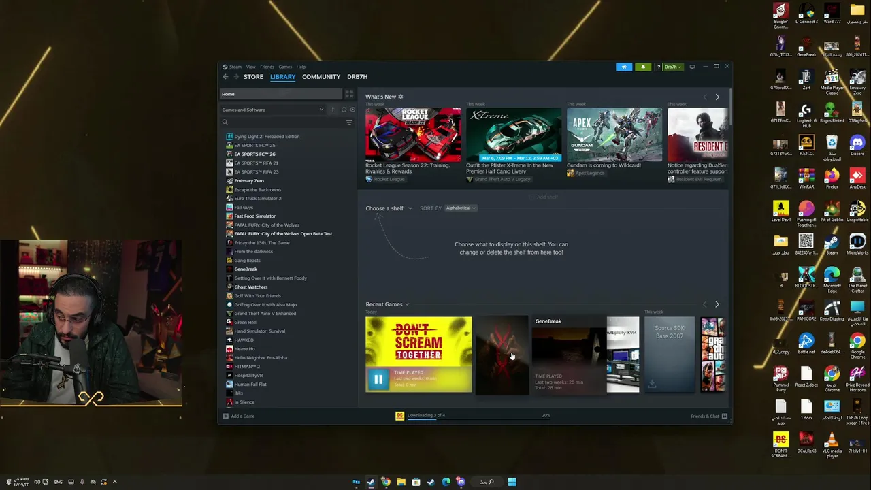This screenshot has width=871, height=490.
Task: Open the green notifications bell
Action: 643,67
